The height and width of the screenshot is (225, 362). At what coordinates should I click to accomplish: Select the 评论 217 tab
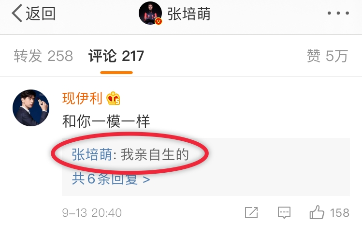click(x=116, y=56)
